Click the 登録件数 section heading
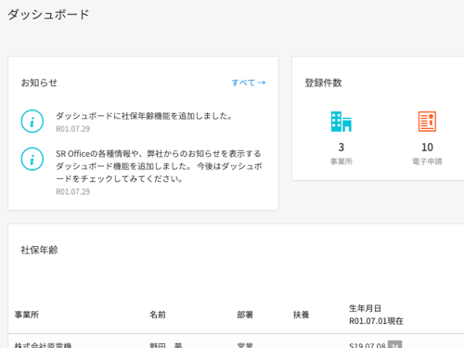Image resolution: width=464 pixels, height=348 pixels. 323,83
